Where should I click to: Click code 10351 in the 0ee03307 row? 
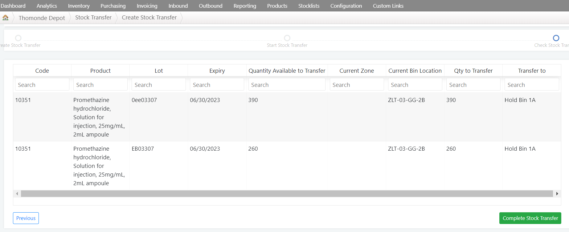point(23,100)
